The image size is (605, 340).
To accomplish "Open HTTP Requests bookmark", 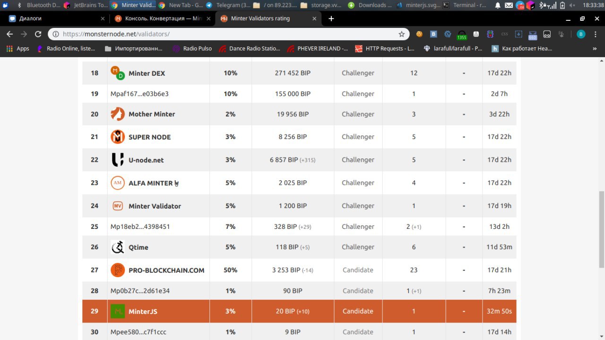I will click(x=385, y=48).
